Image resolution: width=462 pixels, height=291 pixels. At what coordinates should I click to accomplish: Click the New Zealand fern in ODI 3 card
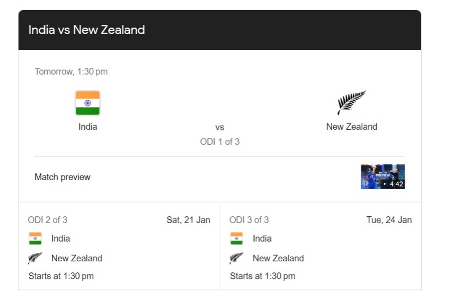pos(237,258)
